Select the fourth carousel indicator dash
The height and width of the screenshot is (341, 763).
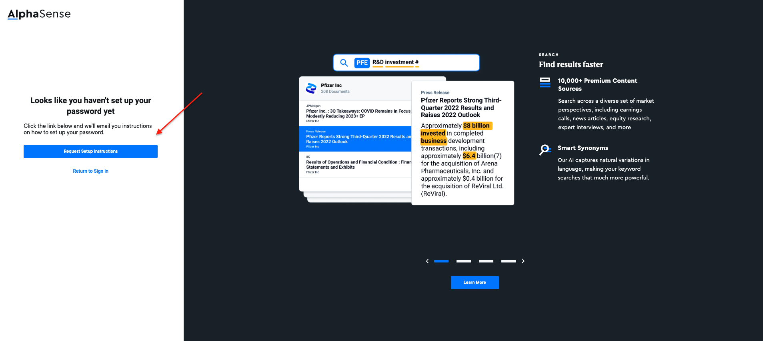click(509, 261)
